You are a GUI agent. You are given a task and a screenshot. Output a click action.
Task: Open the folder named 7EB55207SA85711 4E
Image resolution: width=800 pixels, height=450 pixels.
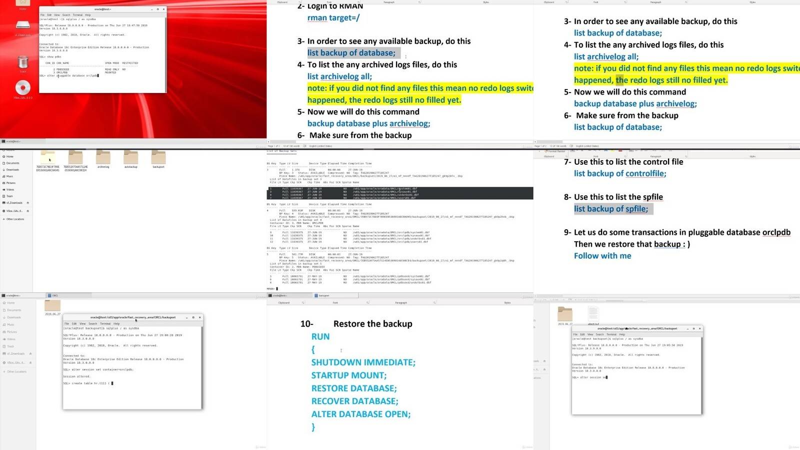[75, 158]
